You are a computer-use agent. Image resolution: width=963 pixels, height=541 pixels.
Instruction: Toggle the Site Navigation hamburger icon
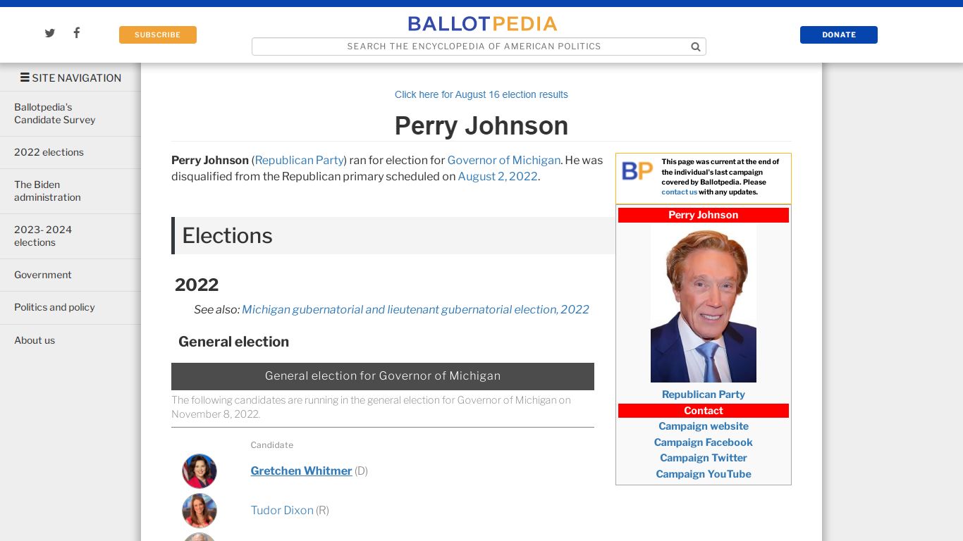(25, 77)
